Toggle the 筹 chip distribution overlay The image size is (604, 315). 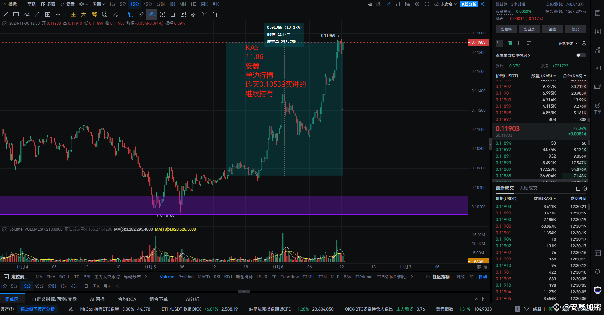click(x=94, y=14)
